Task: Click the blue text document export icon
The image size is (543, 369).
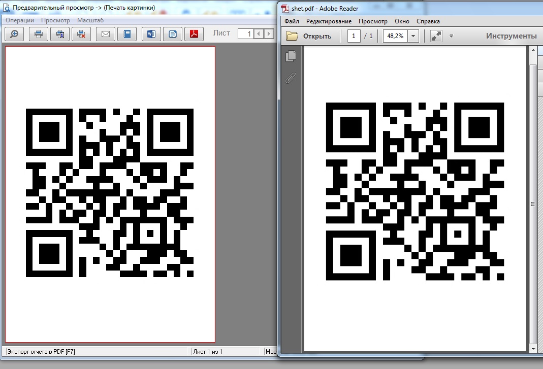Action: click(x=173, y=34)
